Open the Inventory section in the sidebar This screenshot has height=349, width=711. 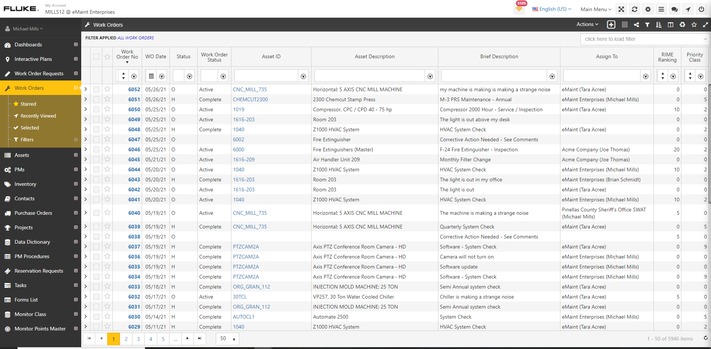point(25,184)
